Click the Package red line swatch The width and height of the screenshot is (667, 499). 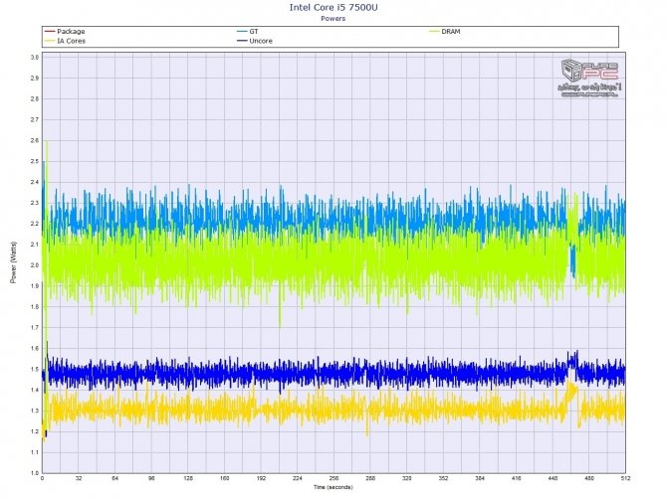click(x=50, y=32)
